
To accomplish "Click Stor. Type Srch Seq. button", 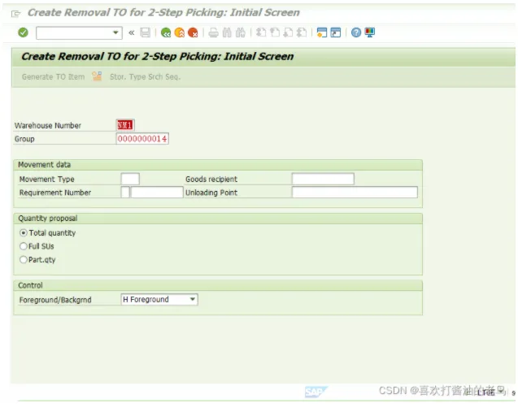I will tap(145, 76).
